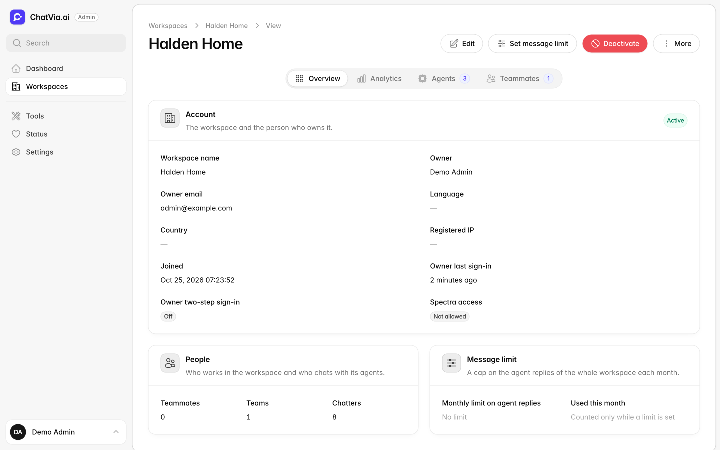This screenshot has width=720, height=450.
Task: Click the Active status badge
Action: click(x=675, y=120)
